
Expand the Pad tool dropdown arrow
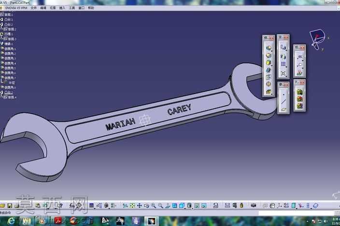272,51
